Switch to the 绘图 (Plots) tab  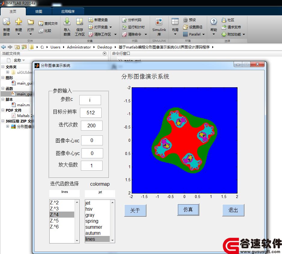coord(39,11)
